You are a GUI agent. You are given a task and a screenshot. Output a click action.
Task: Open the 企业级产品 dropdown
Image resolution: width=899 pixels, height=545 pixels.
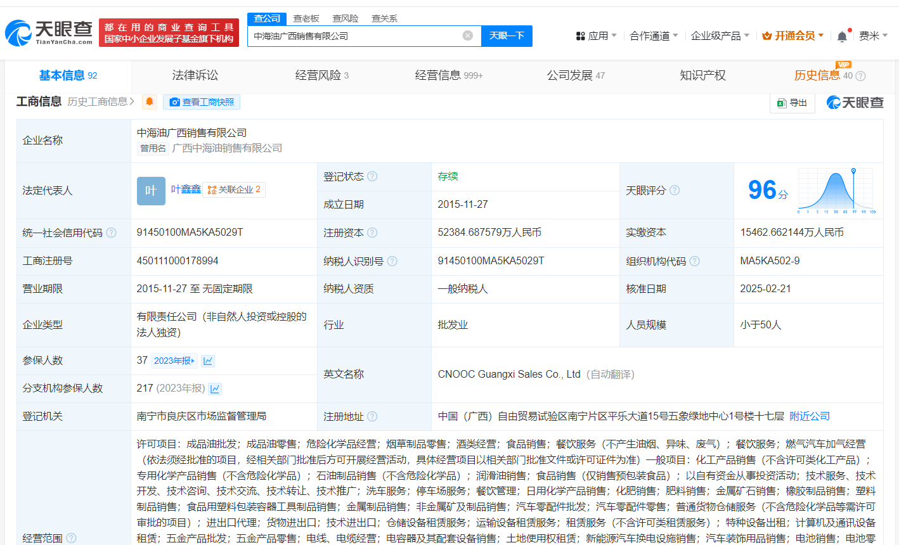(720, 36)
